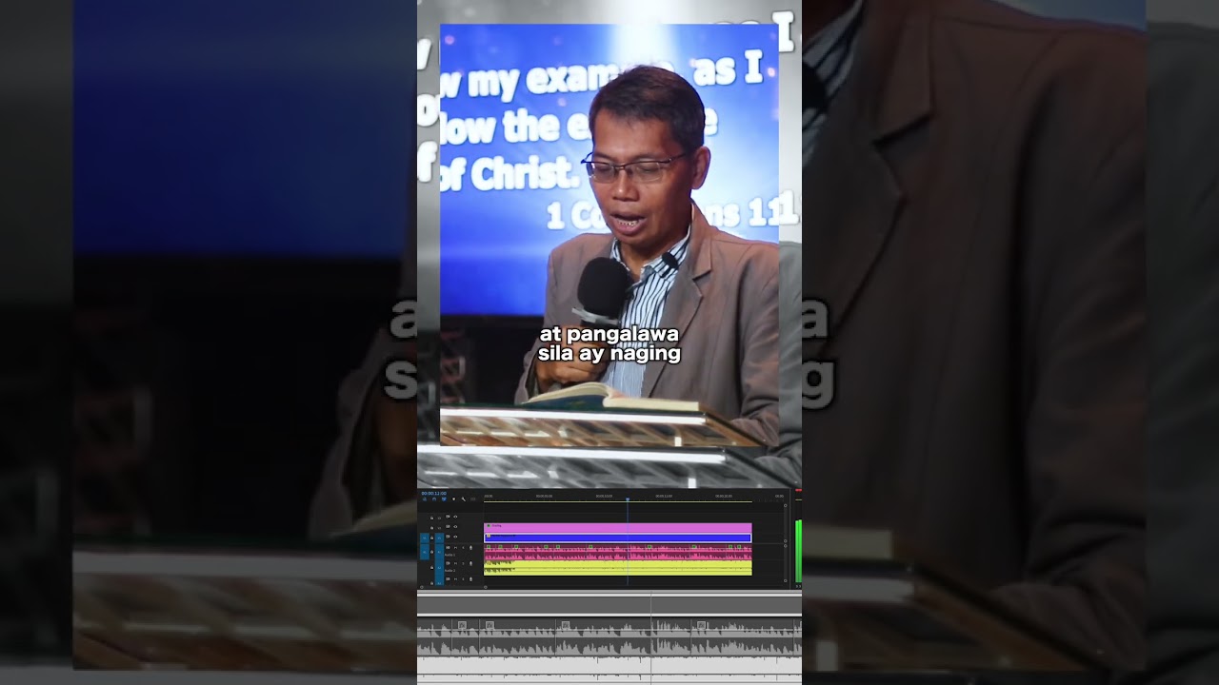Lock video track V1

click(431, 538)
